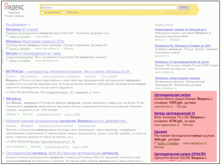Open result 'Ортопедические матрасы. Spim.RU'

(63, 153)
